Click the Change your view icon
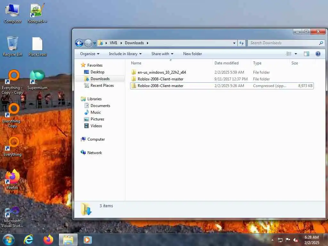 coord(289,54)
